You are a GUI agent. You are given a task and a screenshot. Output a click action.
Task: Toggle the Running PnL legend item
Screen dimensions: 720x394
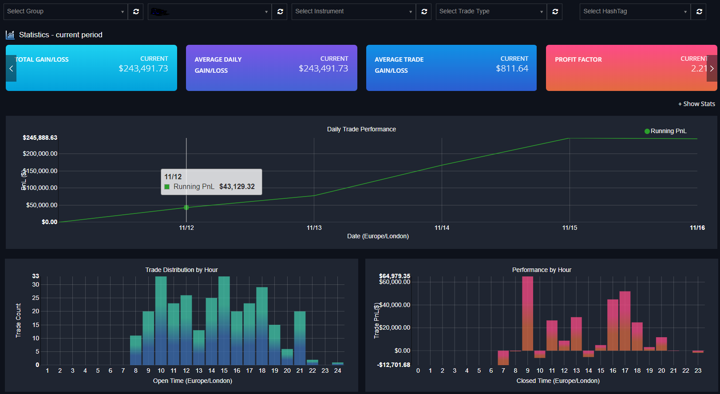665,131
